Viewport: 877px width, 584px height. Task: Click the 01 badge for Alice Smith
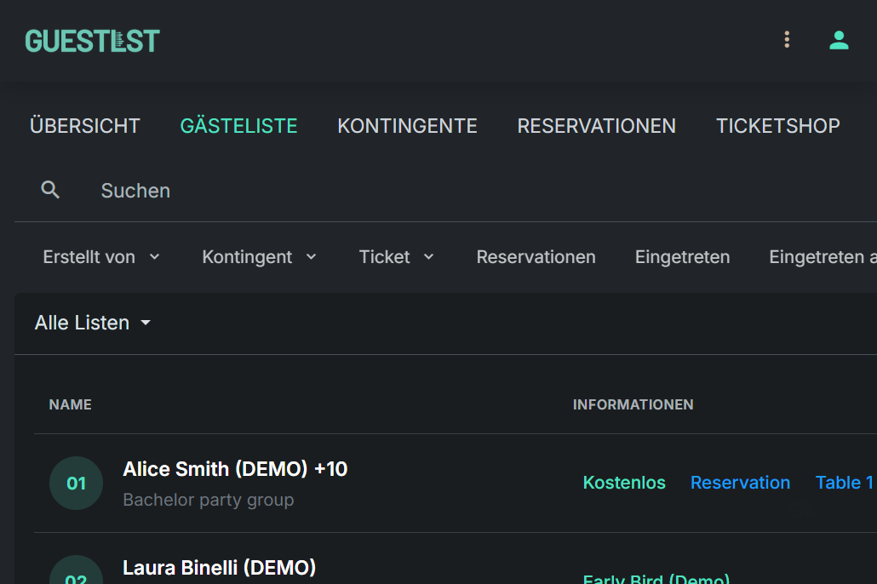76,484
